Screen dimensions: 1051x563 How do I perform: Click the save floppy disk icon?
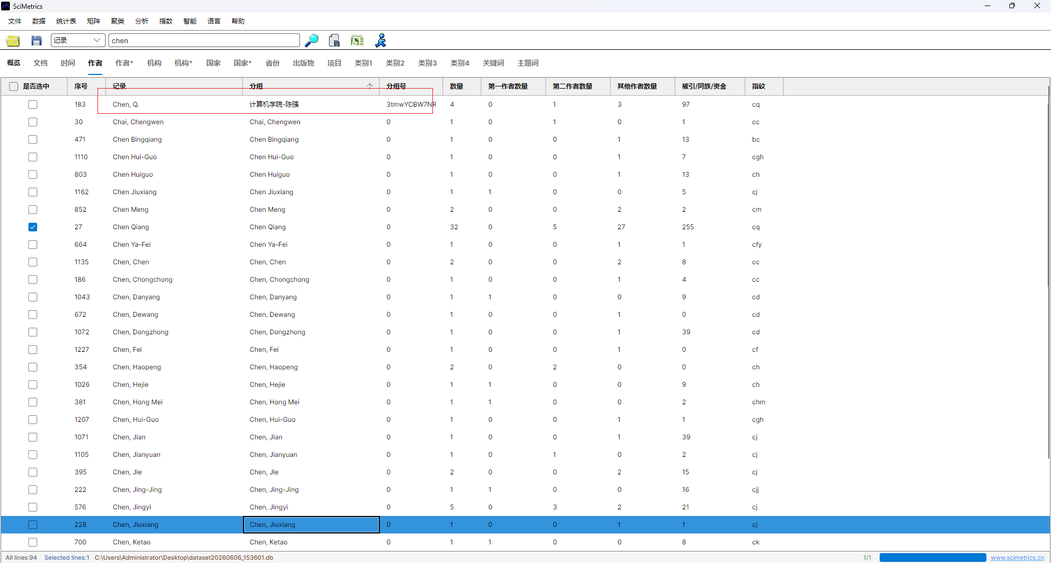pyautogui.click(x=36, y=40)
